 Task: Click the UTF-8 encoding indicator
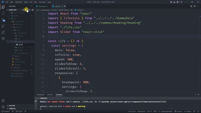(149, 111)
